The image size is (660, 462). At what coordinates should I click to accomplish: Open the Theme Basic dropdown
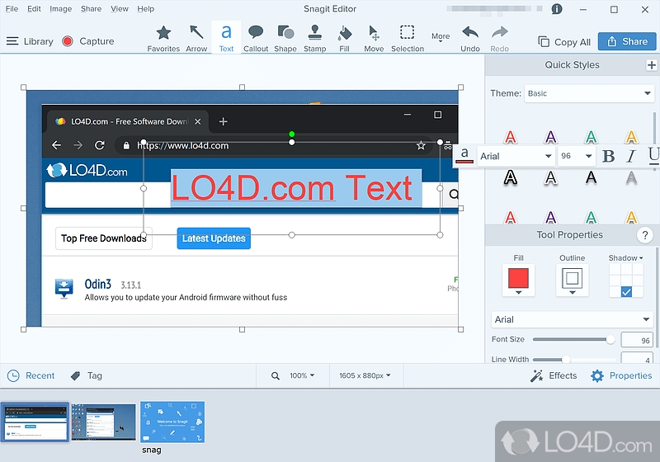point(589,93)
